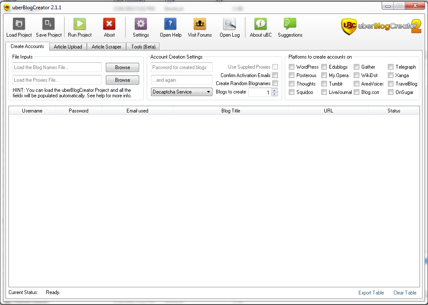Click the uberBlogCreator 2 logo banner
This screenshot has height=305, width=428.
[381, 26]
